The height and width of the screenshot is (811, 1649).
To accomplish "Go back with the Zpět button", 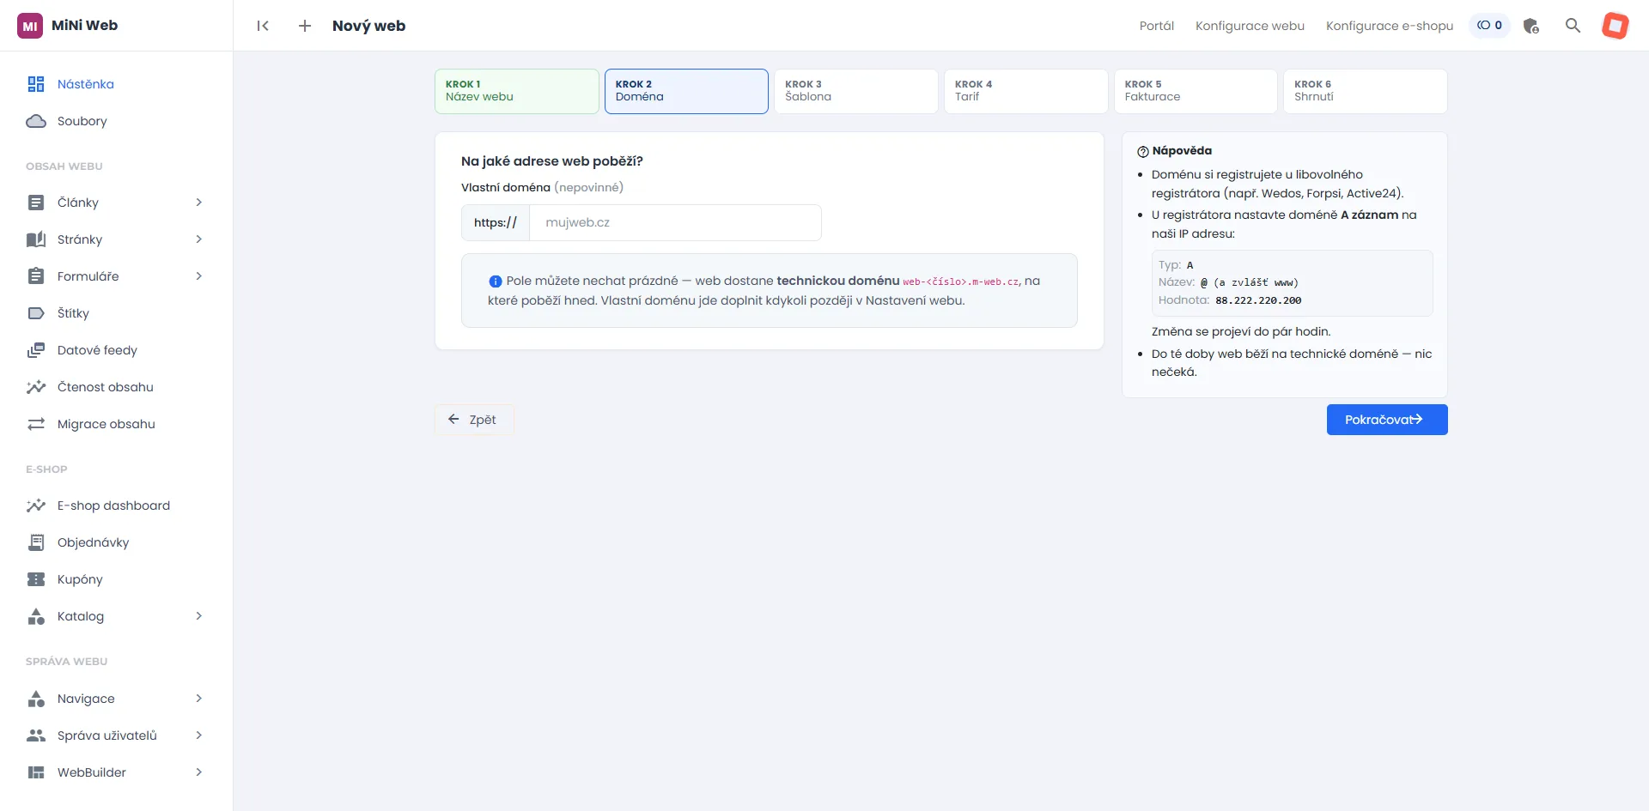I will (474, 420).
